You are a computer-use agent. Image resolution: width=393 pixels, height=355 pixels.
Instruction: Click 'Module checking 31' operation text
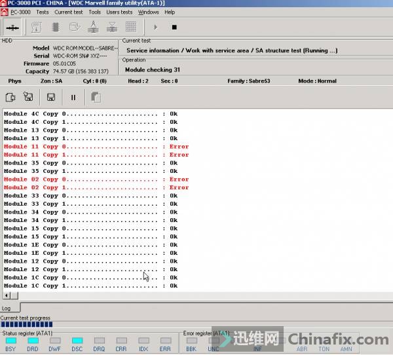coord(153,69)
